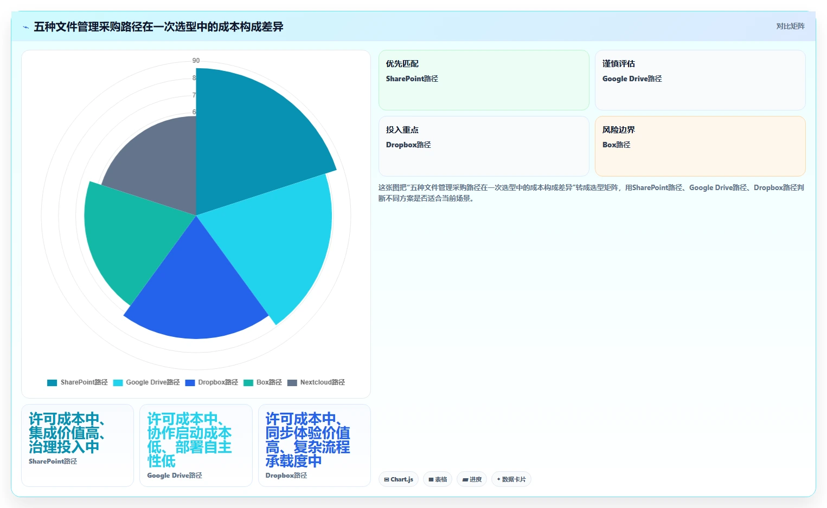
Task: Click SharePoint路径 caption under first data card
Action: click(53, 461)
